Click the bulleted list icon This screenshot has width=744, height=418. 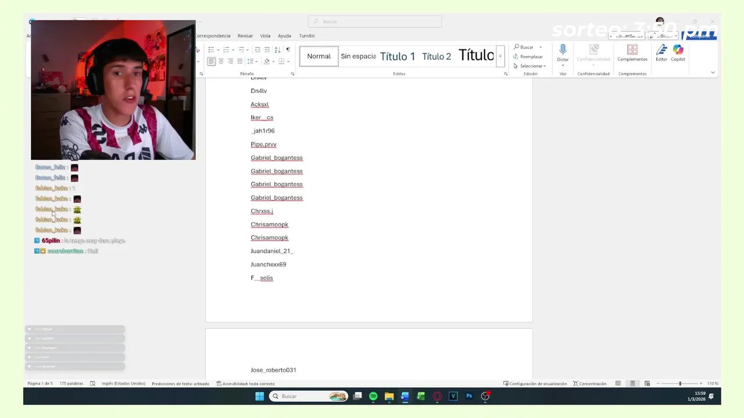pyautogui.click(x=211, y=49)
